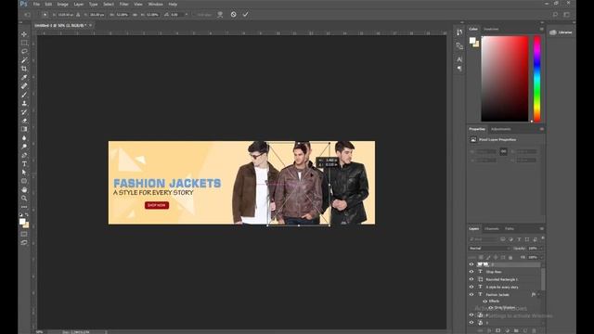Viewport: 594px width, 334px height.
Task: Select the History Brush tool
Action: (x=24, y=112)
